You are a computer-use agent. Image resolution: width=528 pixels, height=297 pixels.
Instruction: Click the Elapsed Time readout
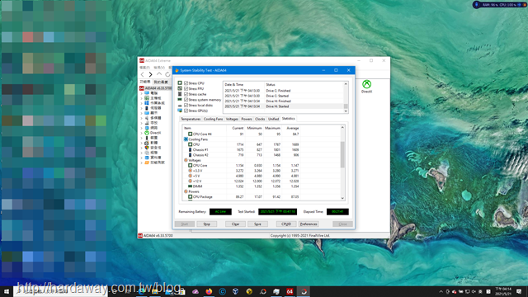pyautogui.click(x=337, y=212)
